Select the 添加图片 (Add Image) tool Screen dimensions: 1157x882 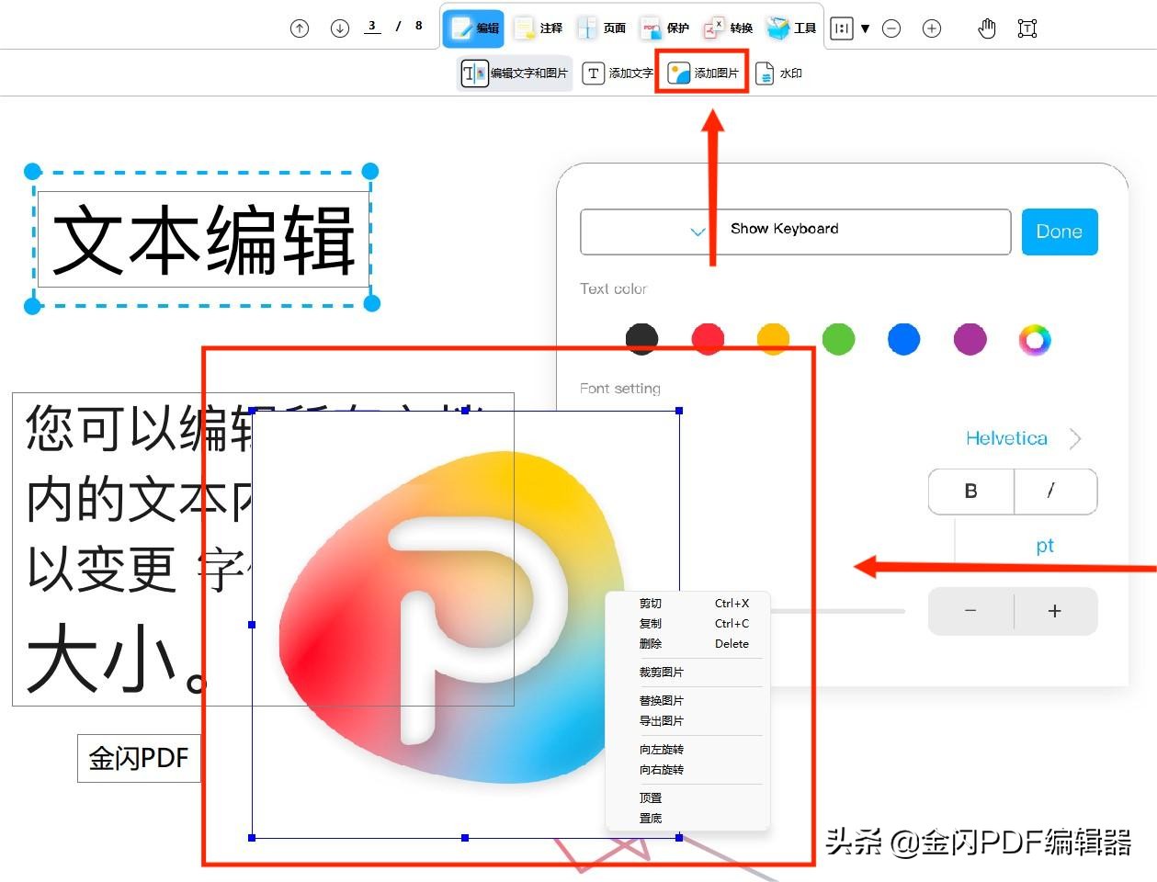click(703, 73)
